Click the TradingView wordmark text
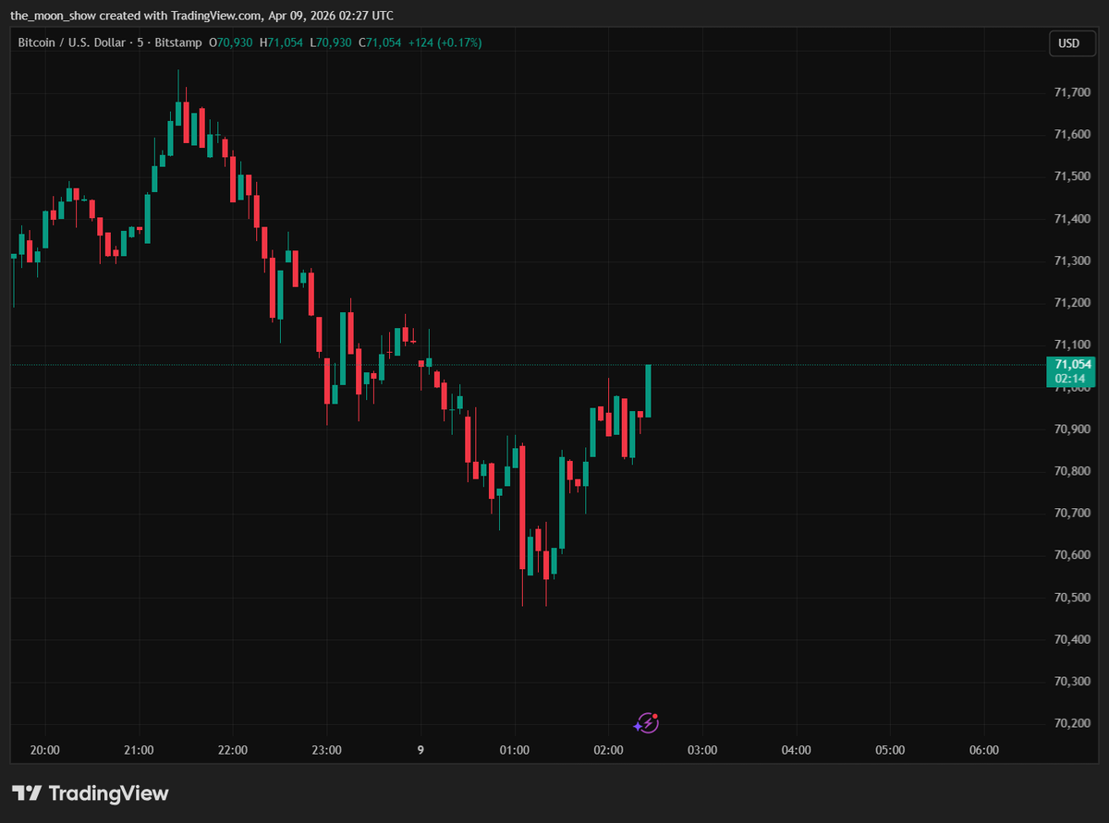The width and height of the screenshot is (1109, 823). tap(108, 793)
